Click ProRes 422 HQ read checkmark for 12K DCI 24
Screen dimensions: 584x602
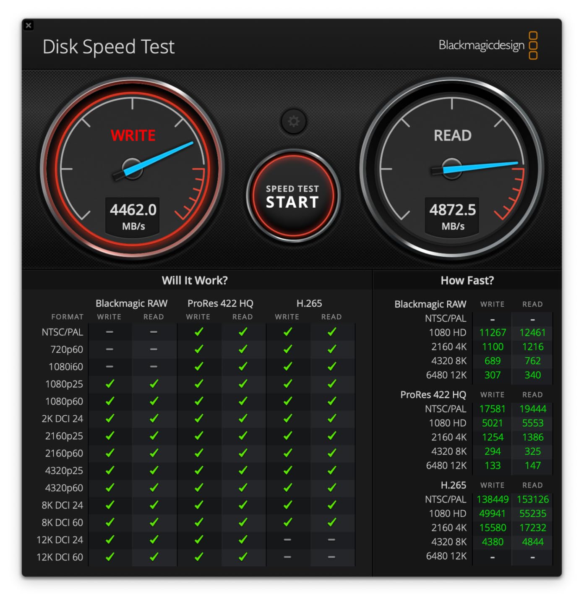coord(243,539)
